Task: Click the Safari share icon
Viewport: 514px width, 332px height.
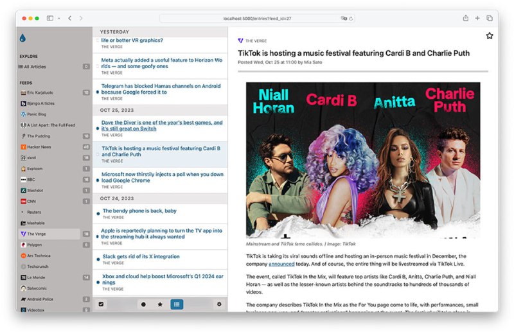Action: pos(465,18)
